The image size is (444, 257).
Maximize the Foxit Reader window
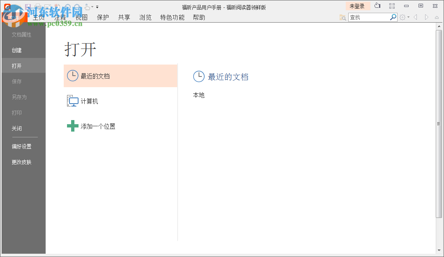pos(421,6)
